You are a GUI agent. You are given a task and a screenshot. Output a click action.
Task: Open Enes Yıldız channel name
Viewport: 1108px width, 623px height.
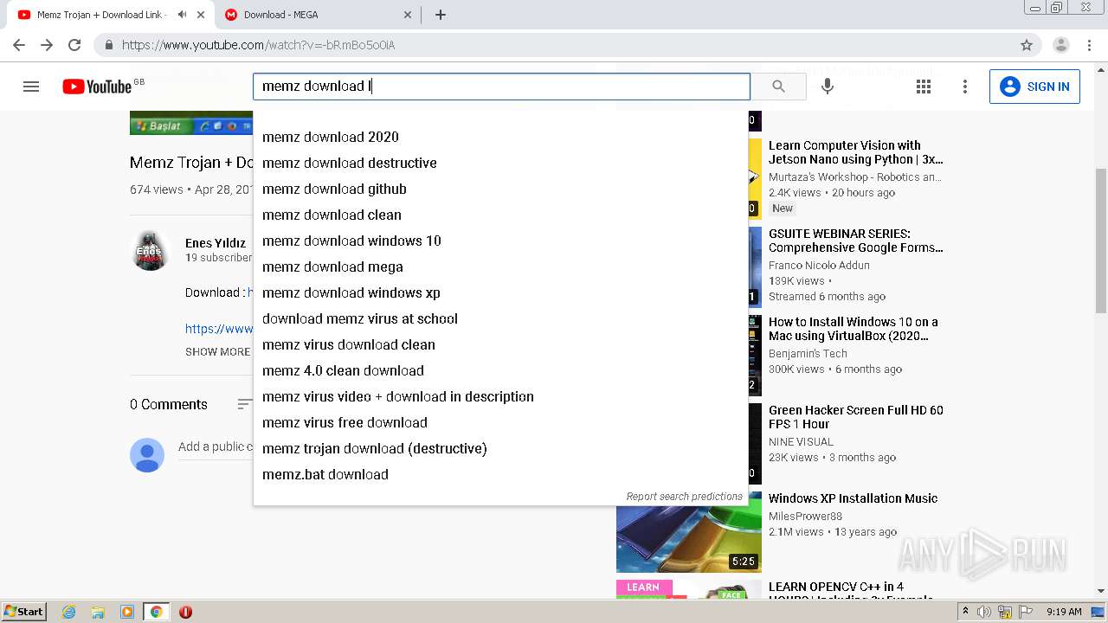pos(216,243)
